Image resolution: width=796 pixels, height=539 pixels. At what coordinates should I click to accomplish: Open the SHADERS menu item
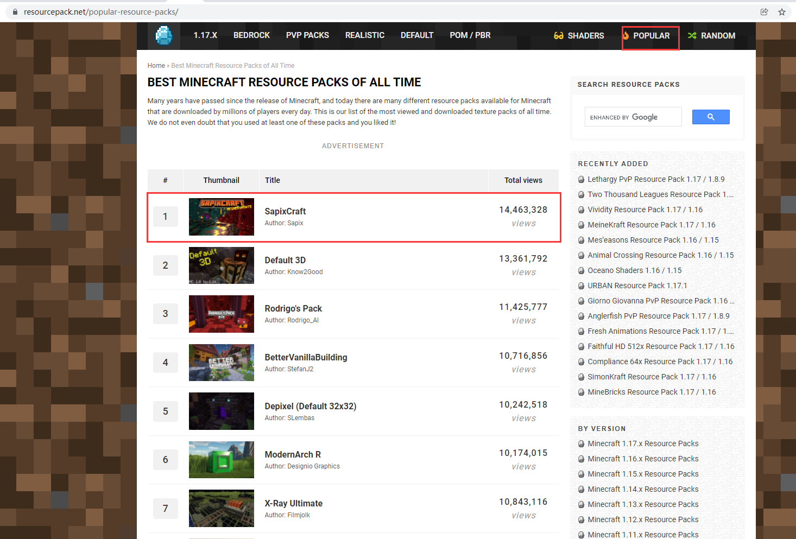(x=579, y=36)
